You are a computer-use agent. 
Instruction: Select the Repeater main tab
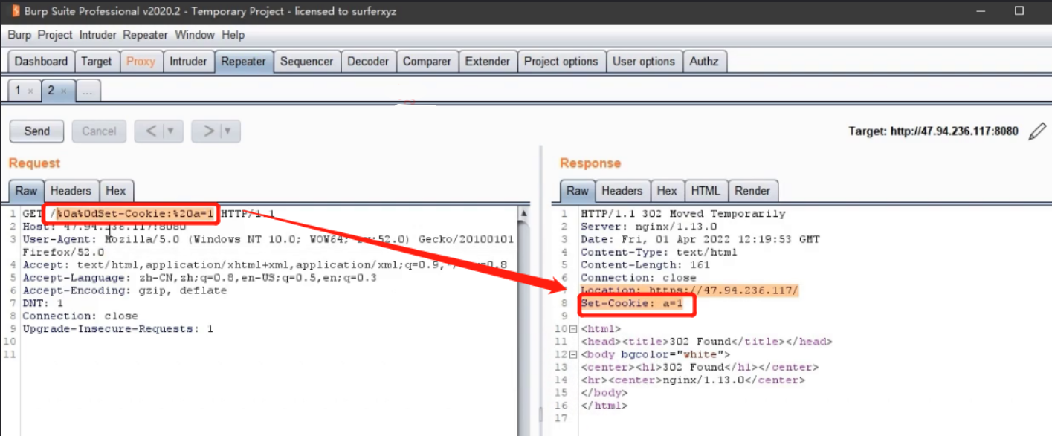pos(243,62)
